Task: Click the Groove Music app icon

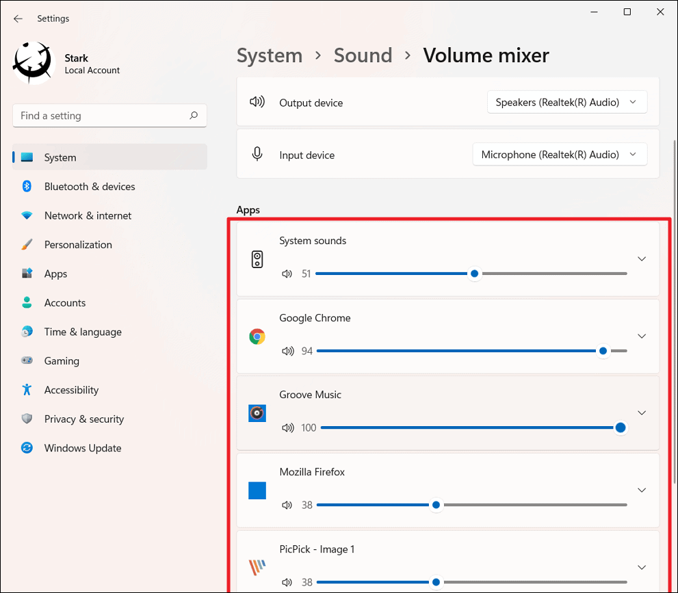Action: coord(257,413)
